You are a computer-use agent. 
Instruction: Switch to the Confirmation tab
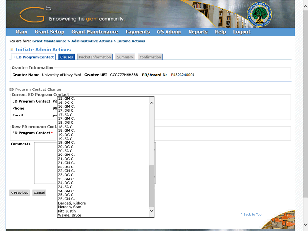click(x=150, y=57)
